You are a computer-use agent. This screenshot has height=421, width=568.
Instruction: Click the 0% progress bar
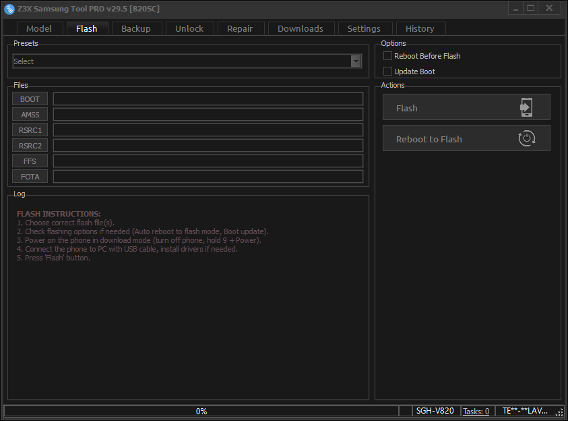201,411
